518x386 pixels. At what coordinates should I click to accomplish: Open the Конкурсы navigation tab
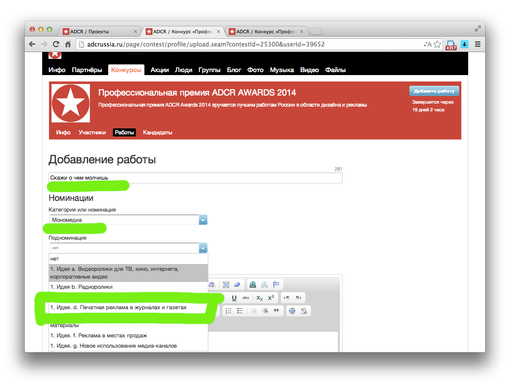point(126,70)
